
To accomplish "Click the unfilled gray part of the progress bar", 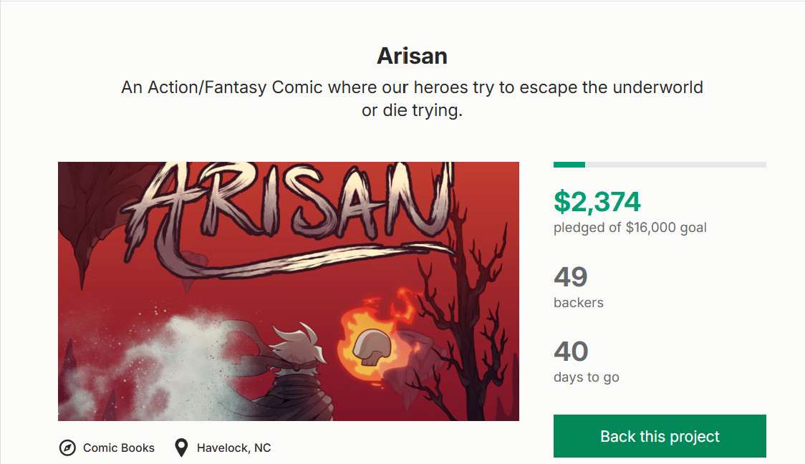I will [x=675, y=165].
